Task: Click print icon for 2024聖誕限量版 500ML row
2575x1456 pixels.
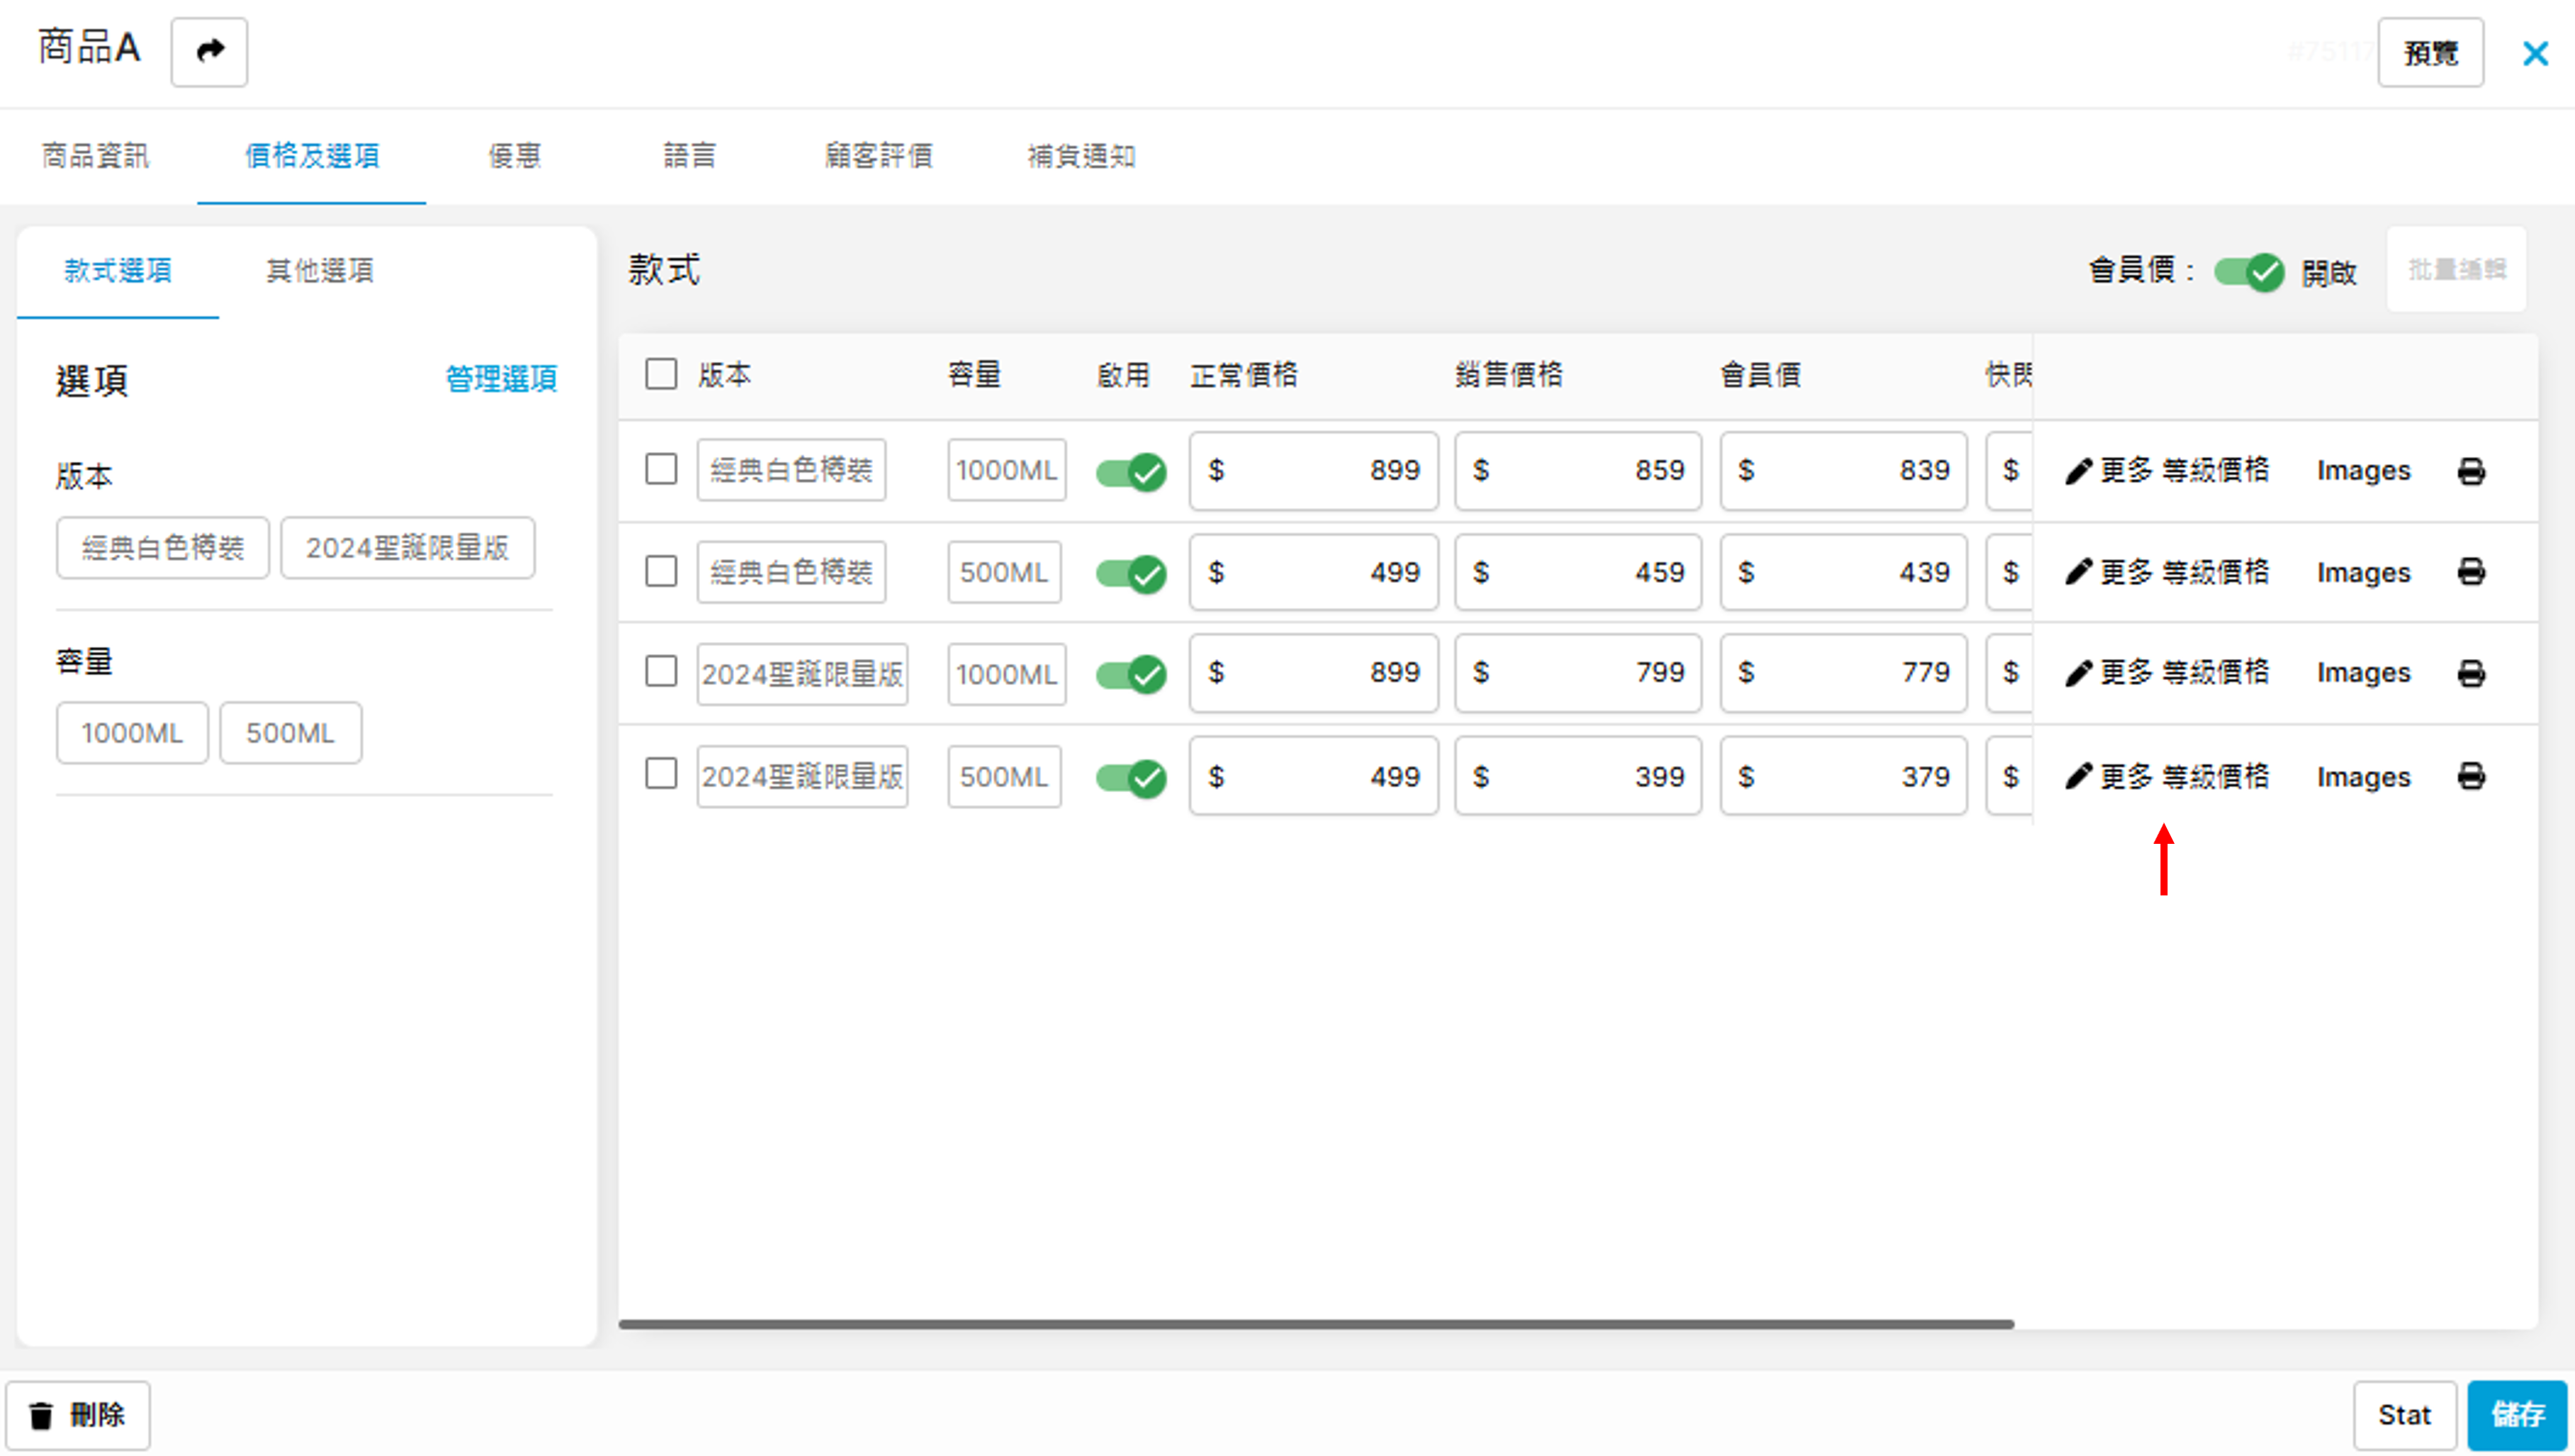Action: pyautogui.click(x=2470, y=776)
